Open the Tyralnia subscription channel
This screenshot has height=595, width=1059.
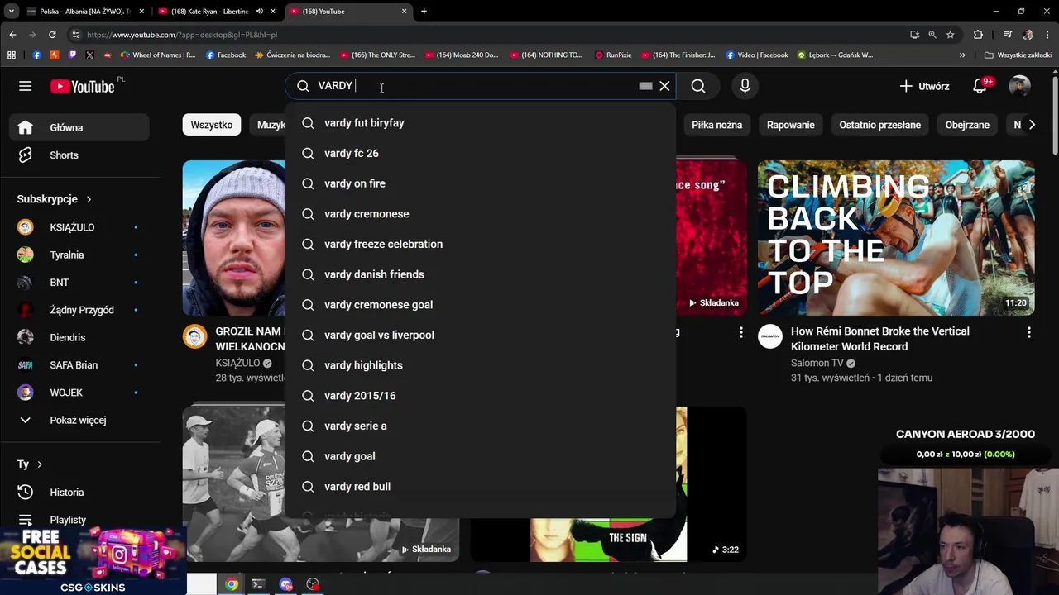coord(79,255)
